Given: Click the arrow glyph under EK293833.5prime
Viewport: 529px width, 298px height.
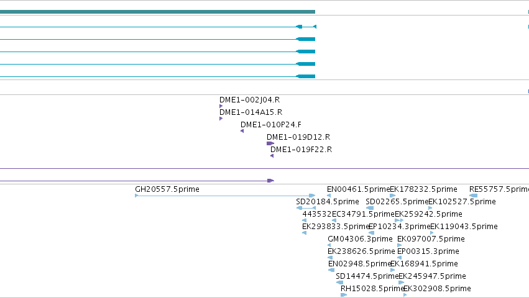Looking at the screenshot, I should [x=305, y=233].
